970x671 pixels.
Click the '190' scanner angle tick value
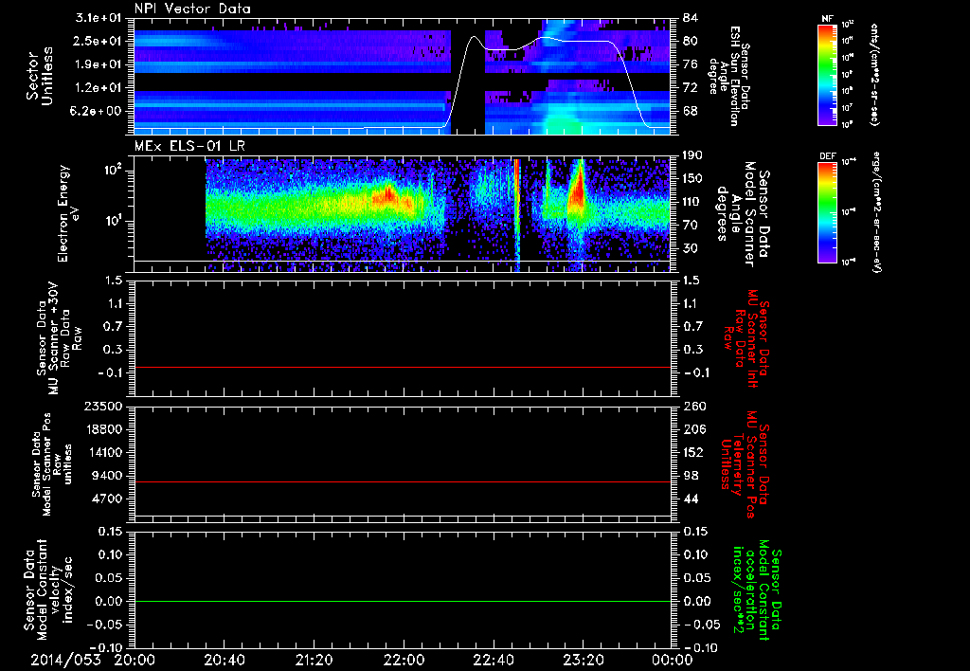pos(694,154)
